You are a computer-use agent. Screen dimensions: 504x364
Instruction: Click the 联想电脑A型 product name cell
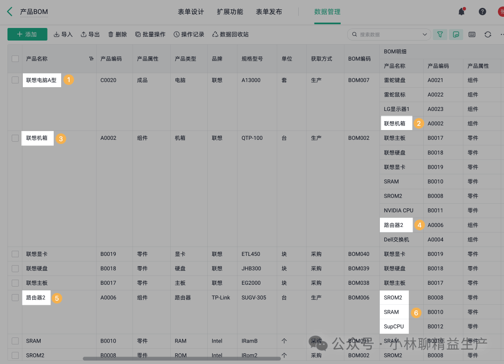tap(41, 80)
